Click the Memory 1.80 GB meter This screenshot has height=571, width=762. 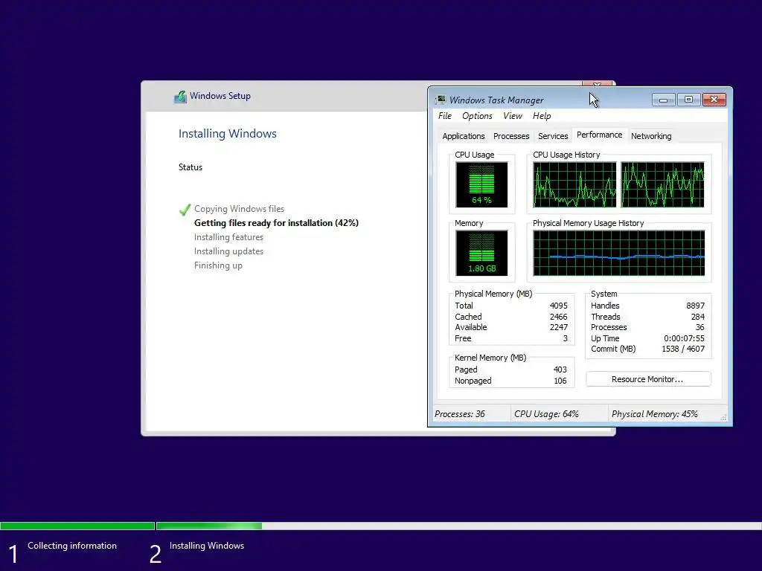pyautogui.click(x=481, y=253)
